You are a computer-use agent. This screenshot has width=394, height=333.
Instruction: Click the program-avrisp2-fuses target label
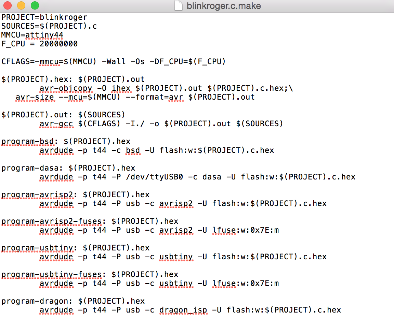(x=51, y=221)
